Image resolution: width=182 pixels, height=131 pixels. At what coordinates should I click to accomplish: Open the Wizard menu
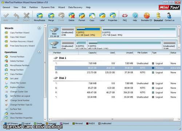pyautogui.click(x=62, y=7)
